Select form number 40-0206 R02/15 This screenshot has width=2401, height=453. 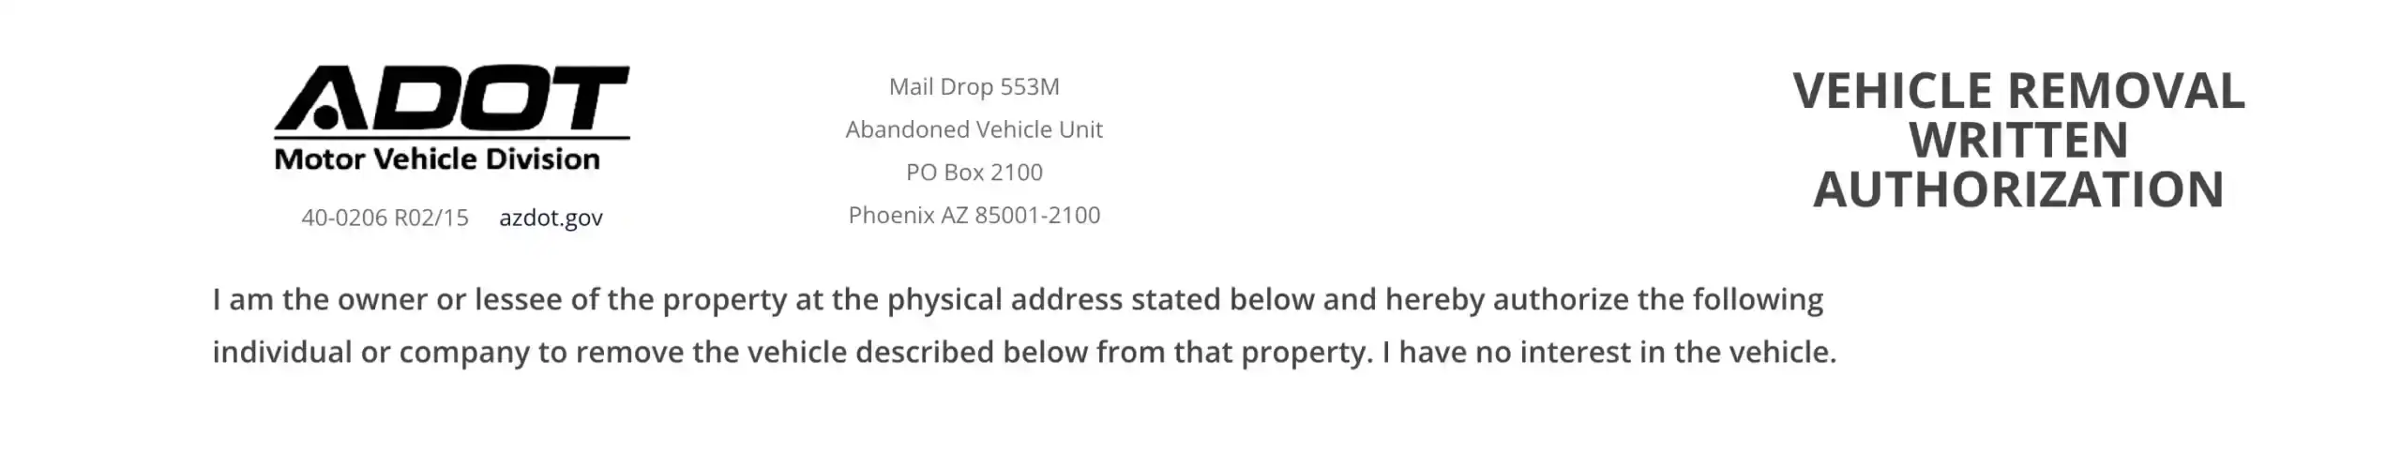click(x=385, y=218)
